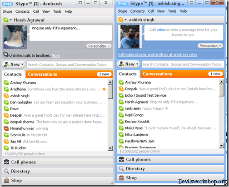229x187 pixels.
Task: Click scroll down arrow in denharsh contact list
Action: pos(110,148)
